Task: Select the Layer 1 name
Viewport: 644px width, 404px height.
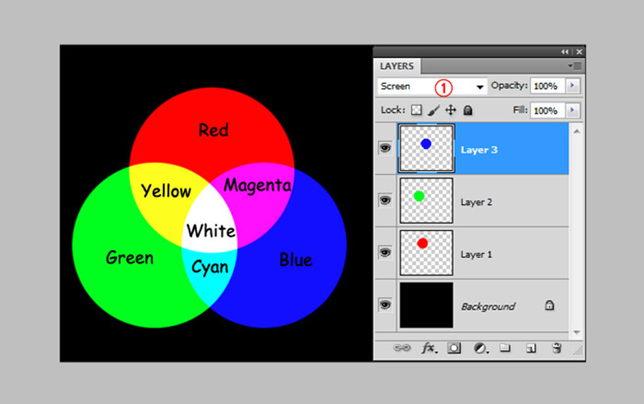Action: point(476,255)
